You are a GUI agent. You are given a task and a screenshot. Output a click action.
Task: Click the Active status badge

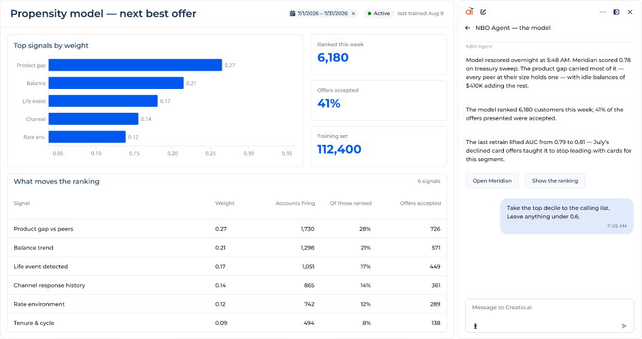pyautogui.click(x=378, y=14)
